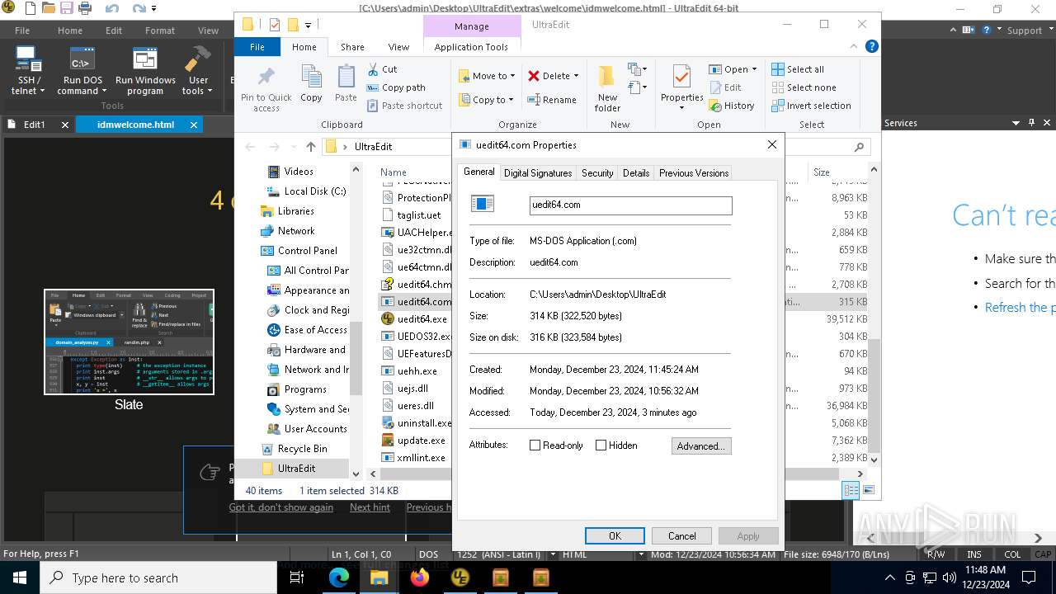The image size is (1056, 594).
Task: Switch to large icons view in Explorer
Action: pyautogui.click(x=868, y=490)
